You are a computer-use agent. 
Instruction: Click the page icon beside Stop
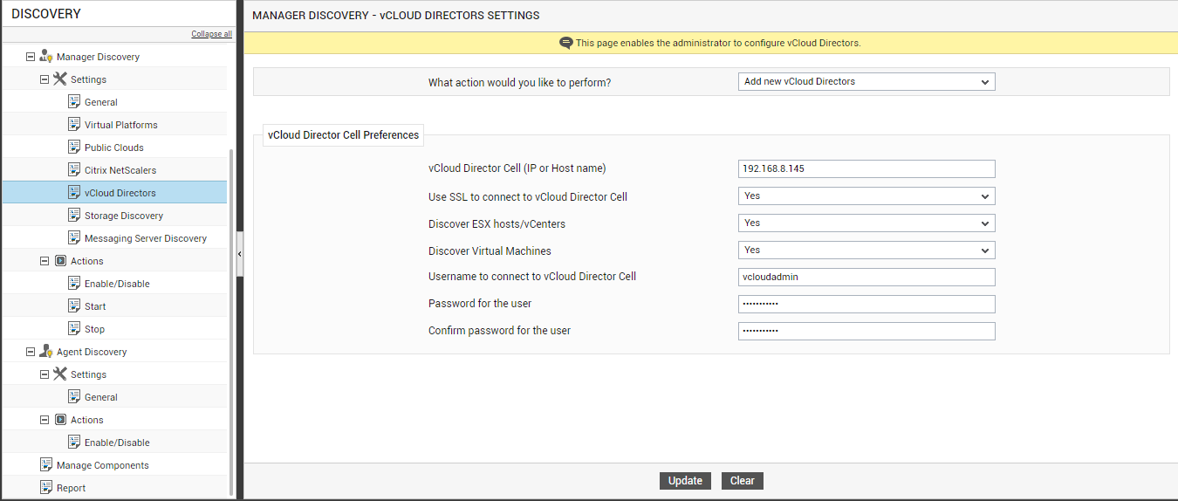[74, 328]
